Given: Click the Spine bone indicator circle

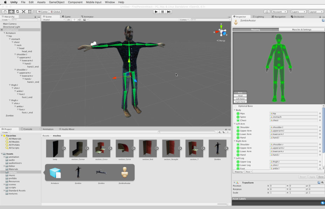Looking at the screenshot, I should point(238,117).
